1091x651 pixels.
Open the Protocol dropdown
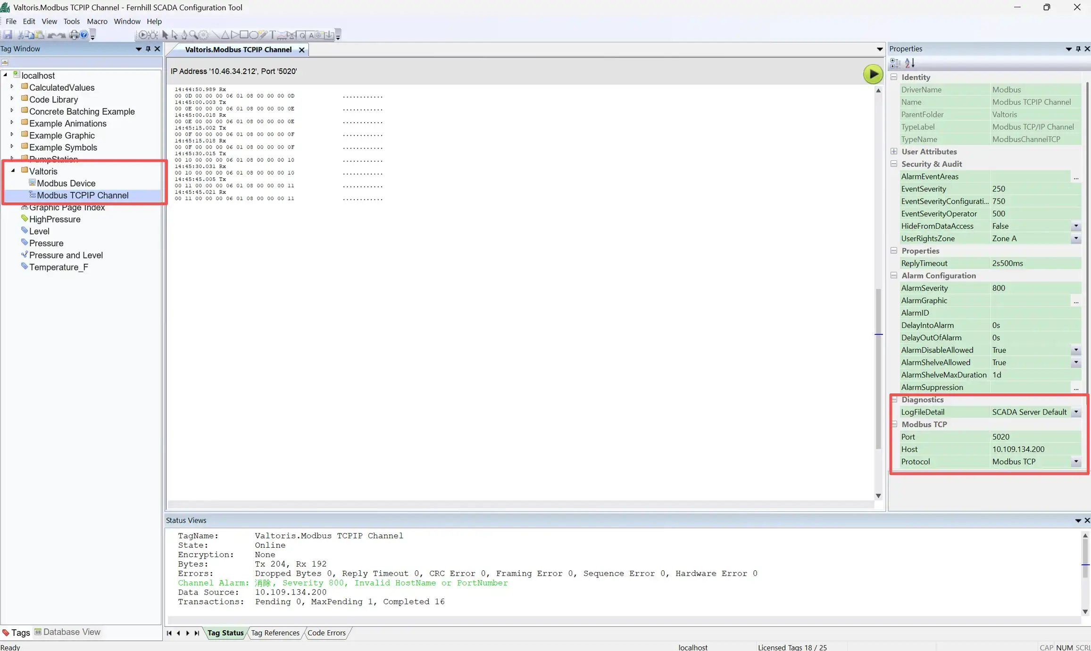[1076, 461]
